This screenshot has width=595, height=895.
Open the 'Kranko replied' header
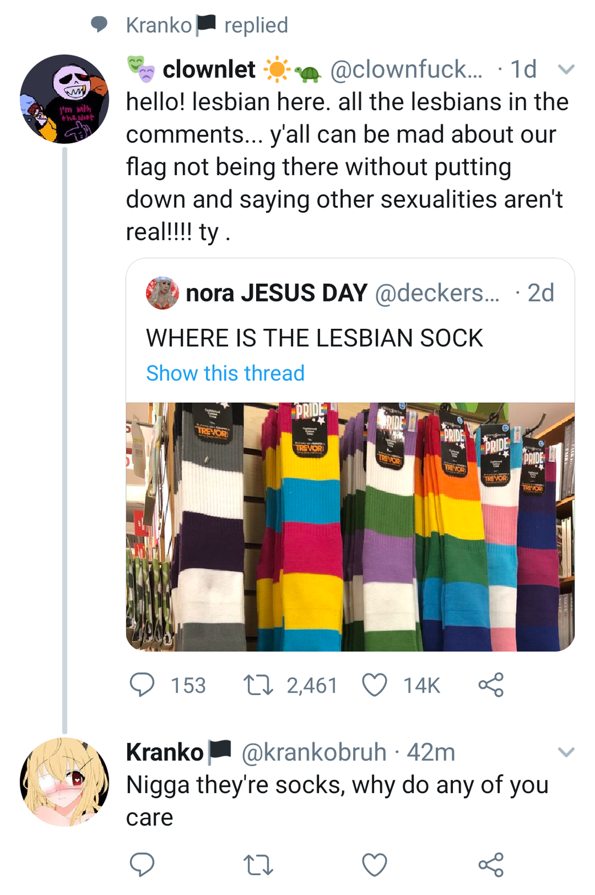point(207,25)
